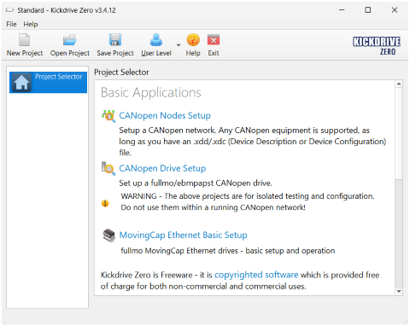
Task: Open the CANopen Drive Setup link
Action: pos(162,168)
